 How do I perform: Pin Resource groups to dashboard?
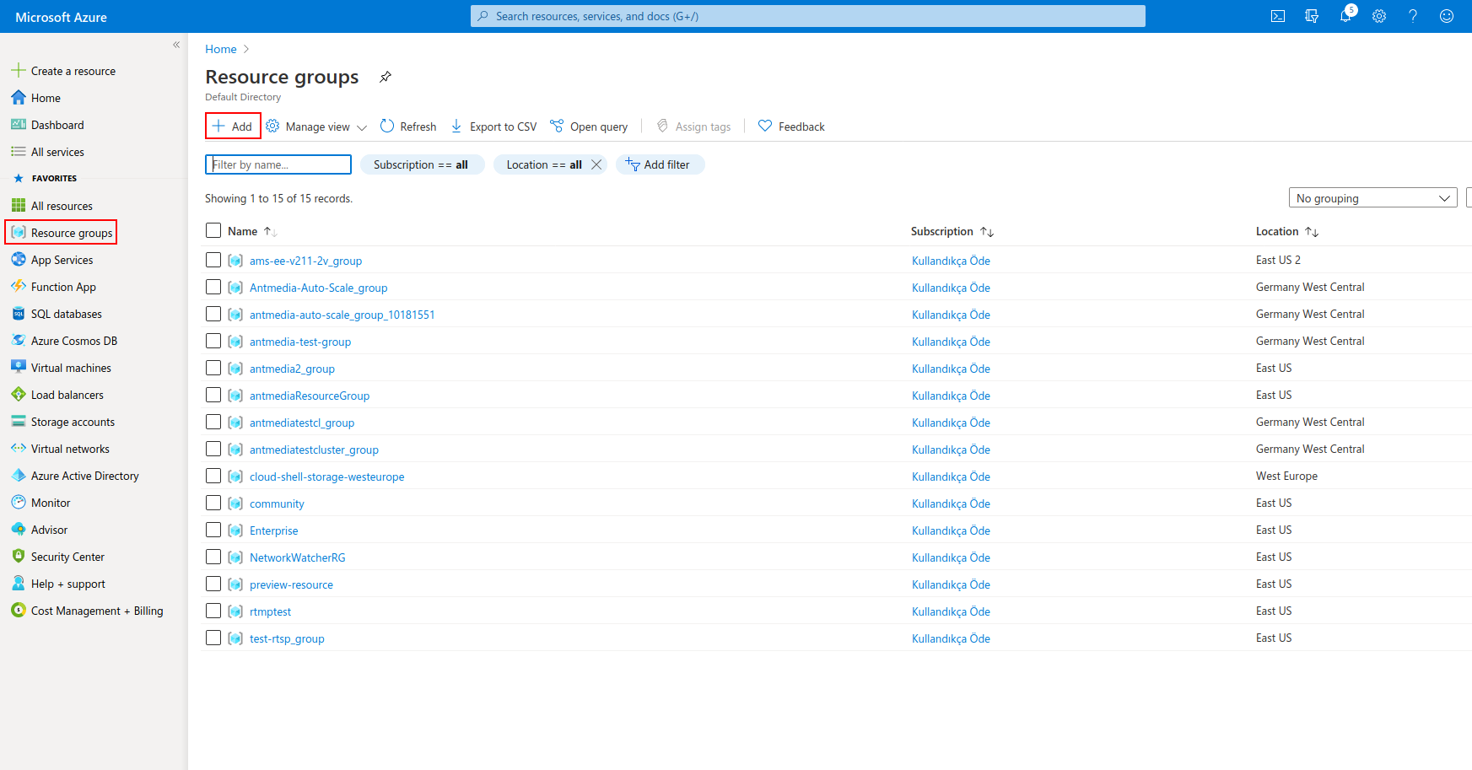pyautogui.click(x=386, y=77)
